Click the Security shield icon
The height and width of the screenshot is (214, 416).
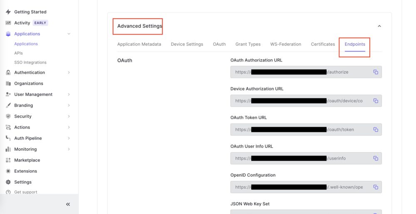[x=8, y=116]
